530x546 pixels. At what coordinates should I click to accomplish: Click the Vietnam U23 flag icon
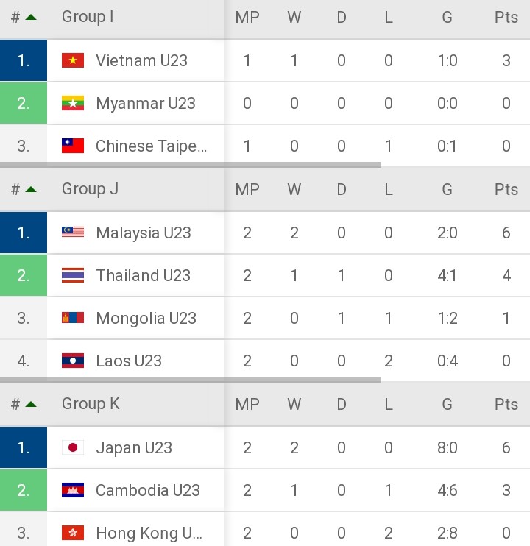click(73, 60)
